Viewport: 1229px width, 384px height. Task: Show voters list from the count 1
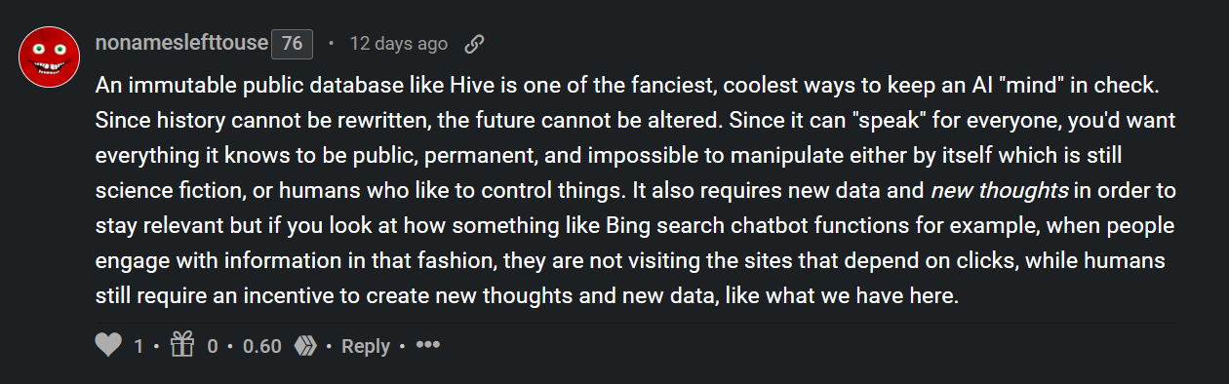click(139, 346)
